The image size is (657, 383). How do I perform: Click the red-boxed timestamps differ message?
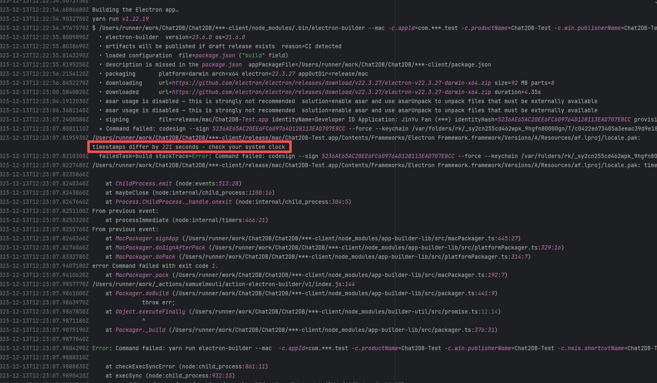(189, 147)
